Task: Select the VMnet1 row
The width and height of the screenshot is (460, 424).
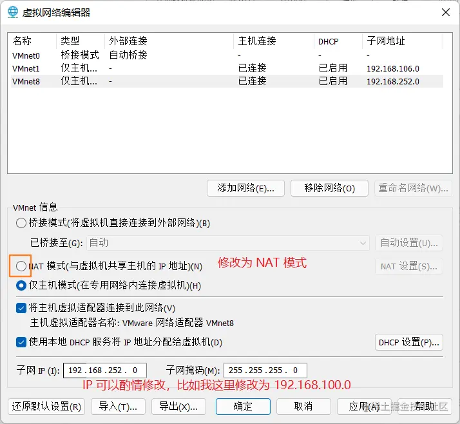Action: (x=227, y=68)
